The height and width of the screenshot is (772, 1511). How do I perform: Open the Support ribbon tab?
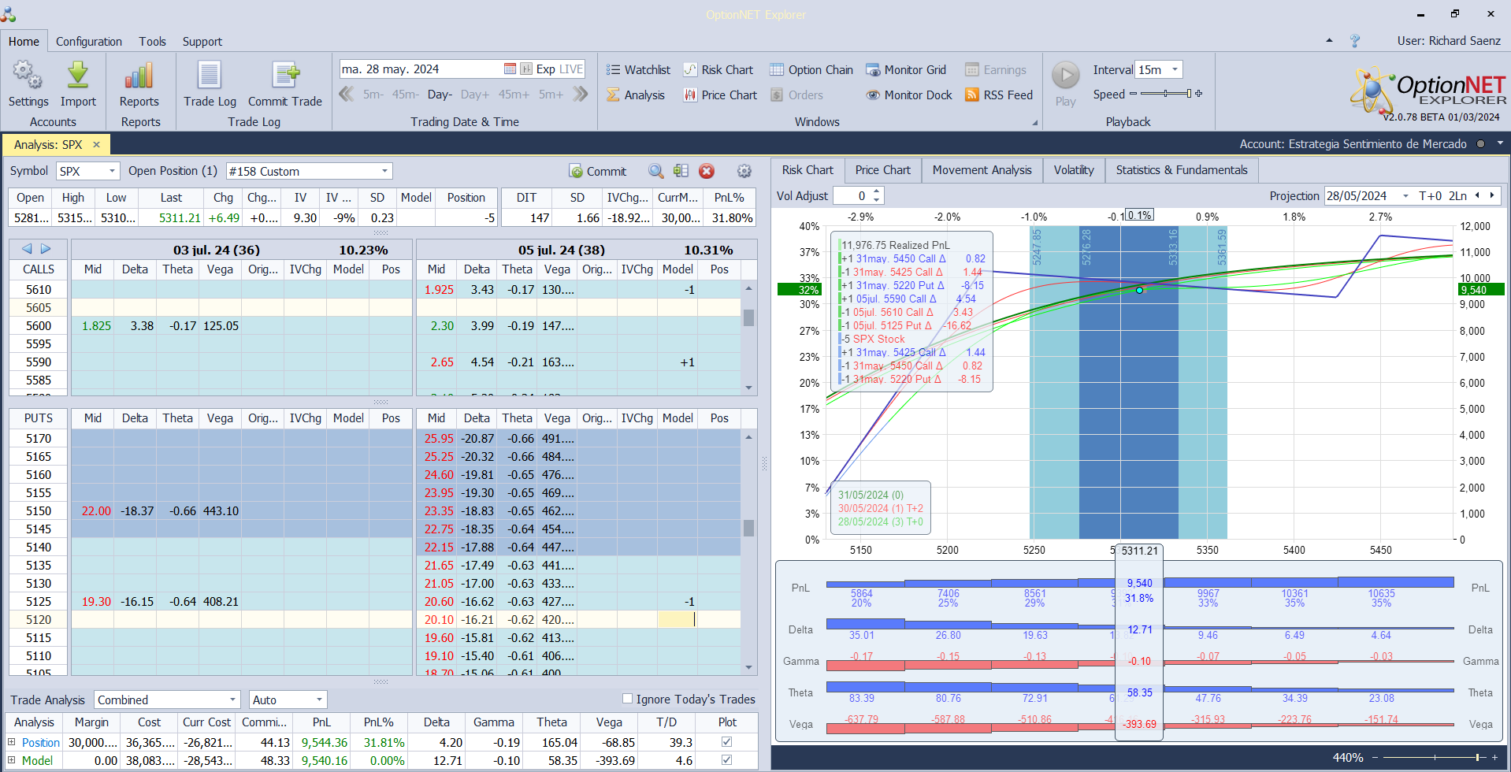click(x=202, y=42)
